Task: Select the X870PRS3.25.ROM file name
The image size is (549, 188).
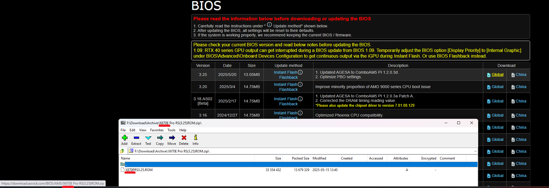Action: (139, 170)
